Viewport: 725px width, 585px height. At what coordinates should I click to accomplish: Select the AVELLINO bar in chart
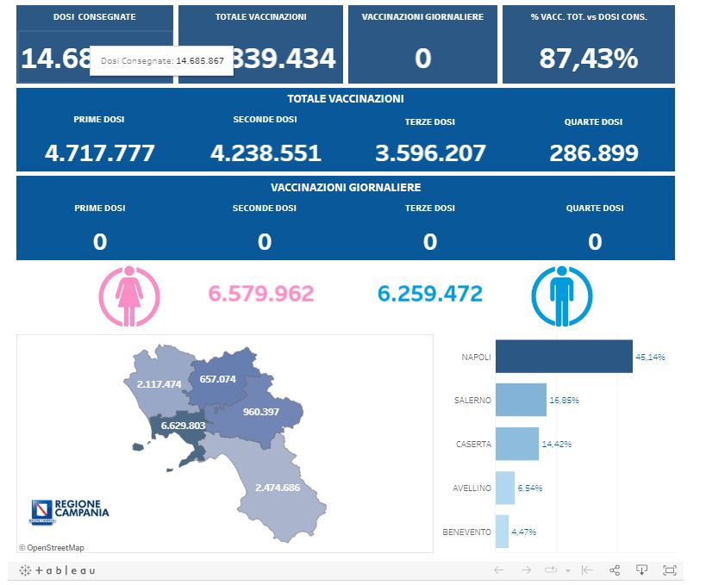tap(505, 488)
